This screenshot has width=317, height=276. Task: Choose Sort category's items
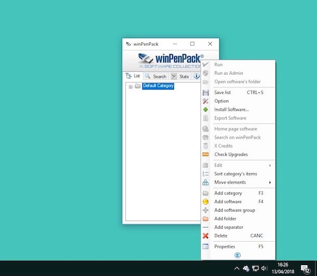point(238,174)
